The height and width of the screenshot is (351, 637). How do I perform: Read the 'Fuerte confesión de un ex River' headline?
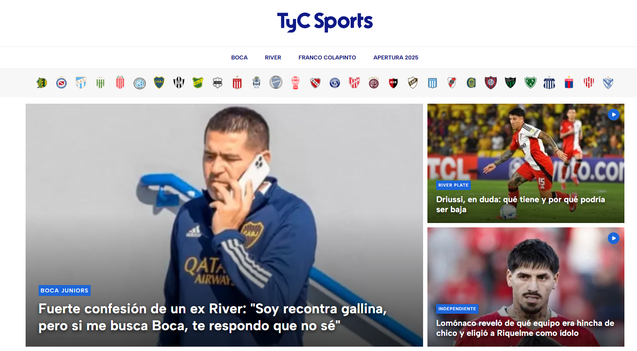click(213, 318)
